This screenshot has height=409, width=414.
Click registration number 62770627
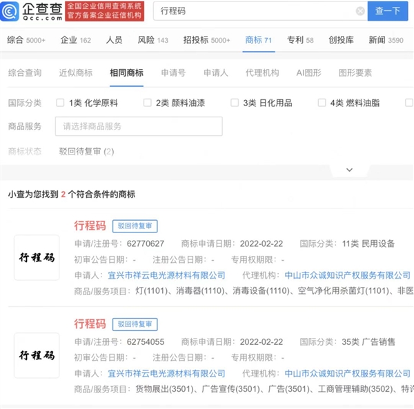click(146, 244)
